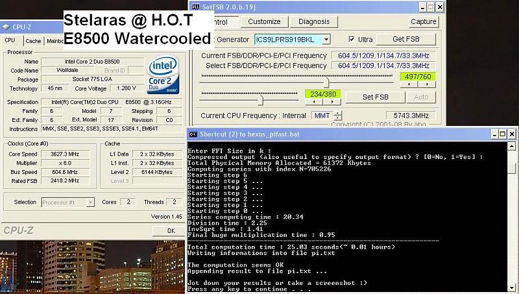Image resolution: width=519 pixels, height=294 pixels.
Task: Click OK in the CPU-Z window
Action: [x=171, y=231]
